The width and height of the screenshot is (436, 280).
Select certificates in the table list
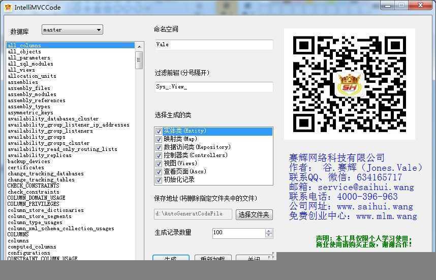(71, 167)
